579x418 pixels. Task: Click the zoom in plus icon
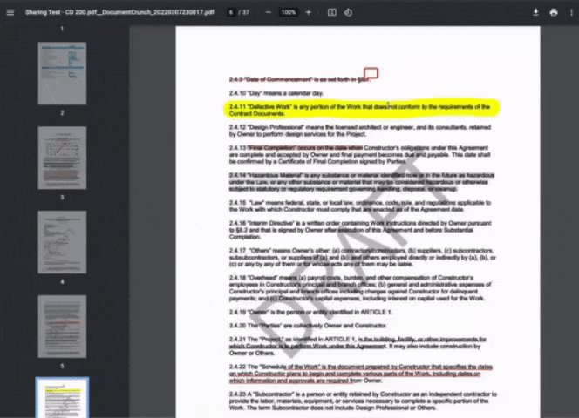[308, 12]
